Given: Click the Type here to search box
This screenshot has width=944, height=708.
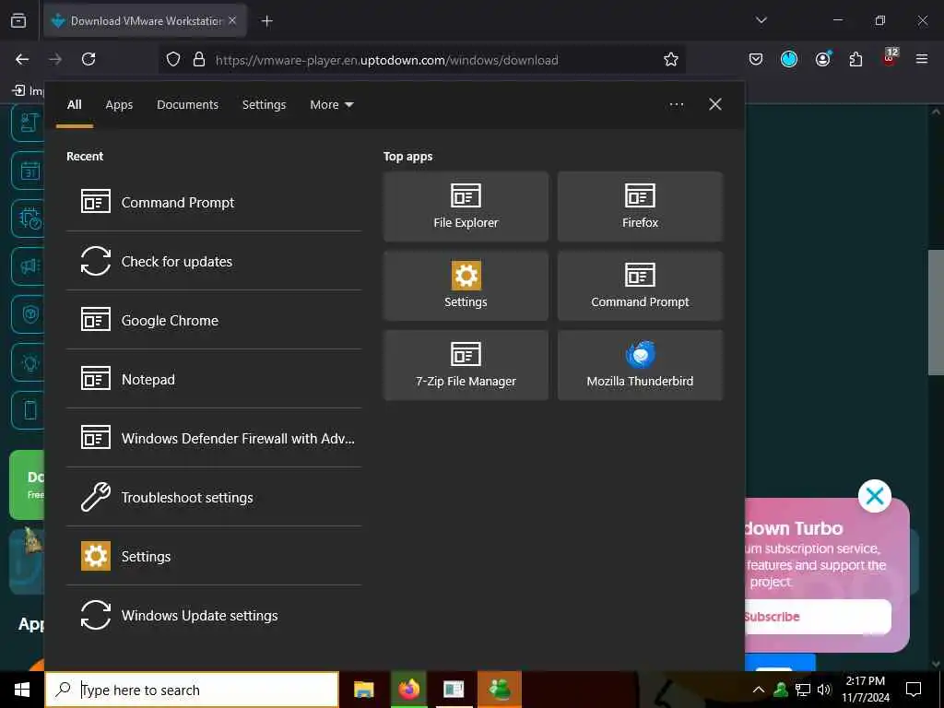Looking at the screenshot, I should (192, 690).
